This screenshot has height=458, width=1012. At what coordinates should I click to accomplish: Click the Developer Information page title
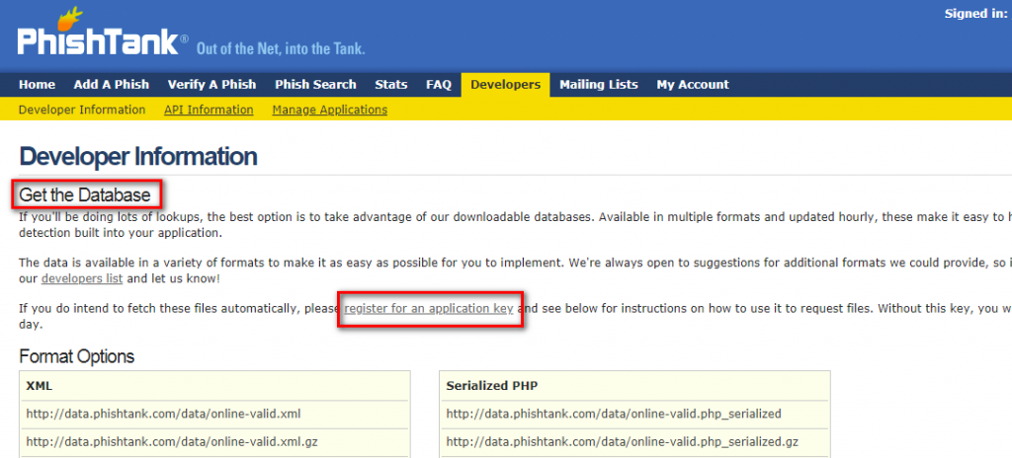tap(138, 157)
